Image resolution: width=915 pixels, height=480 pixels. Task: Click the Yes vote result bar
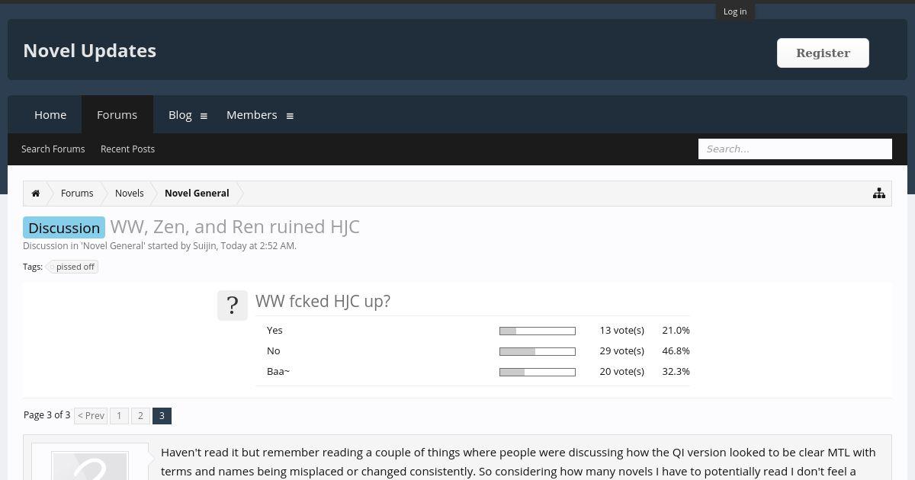click(x=538, y=331)
